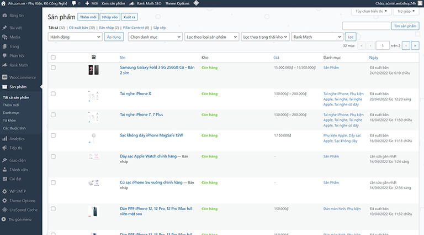Open WP SMTP from sidebar icon

(5, 191)
